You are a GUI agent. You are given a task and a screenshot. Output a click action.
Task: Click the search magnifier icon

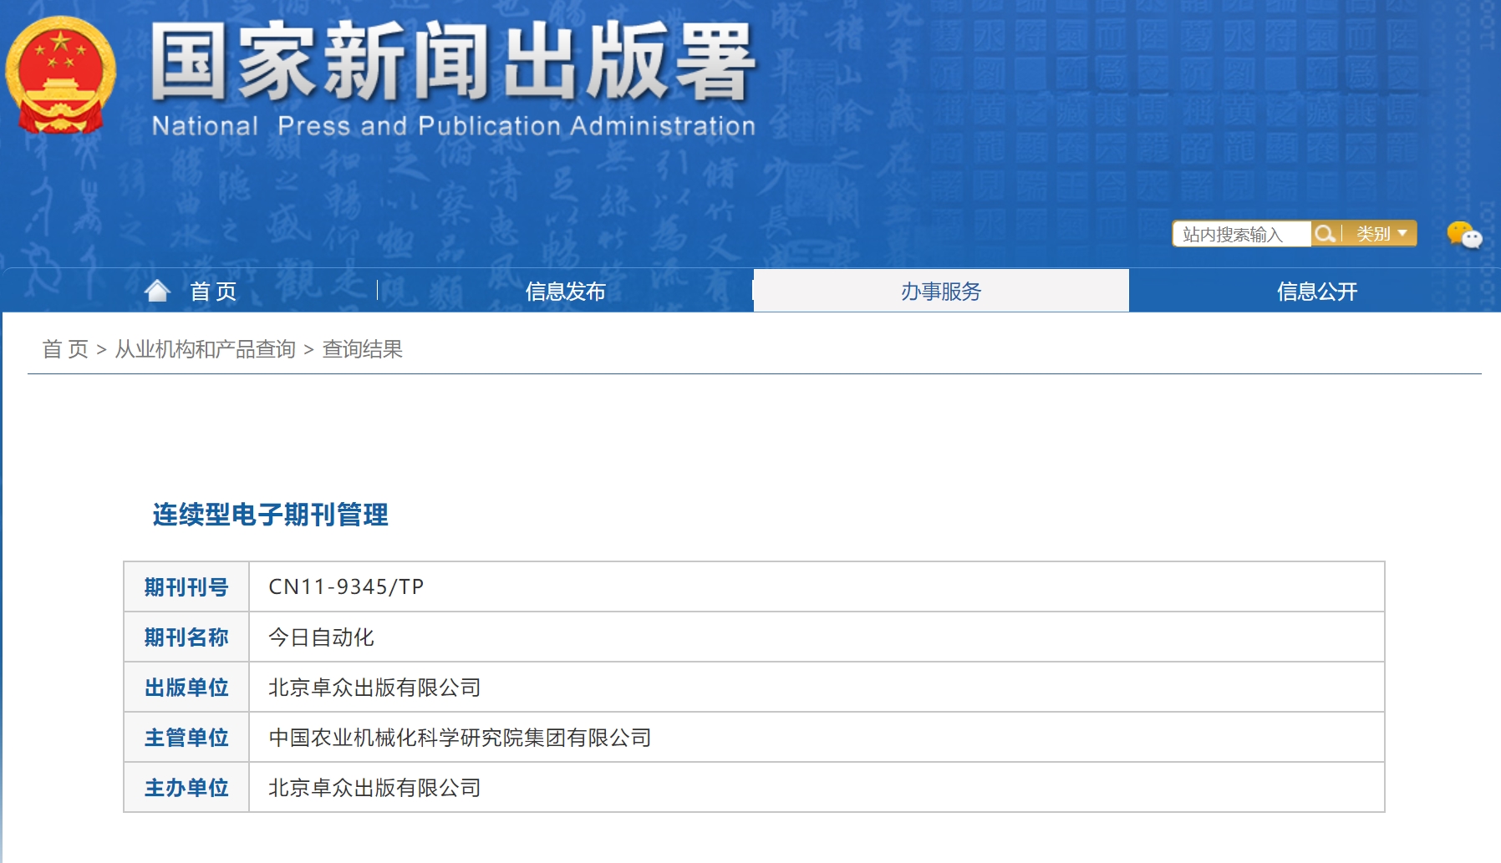[x=1324, y=234]
